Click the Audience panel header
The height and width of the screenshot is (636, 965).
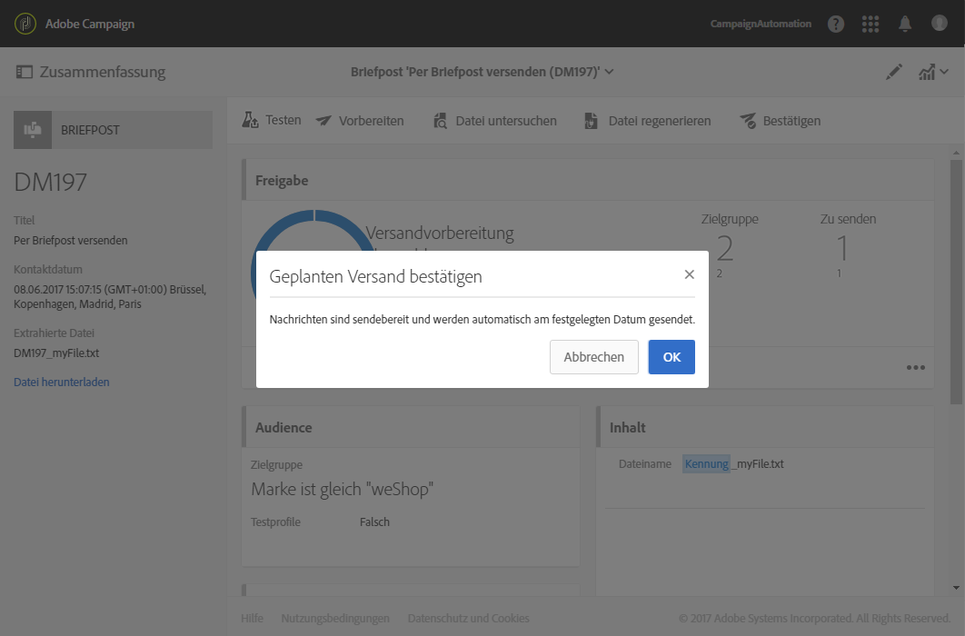[411, 427]
